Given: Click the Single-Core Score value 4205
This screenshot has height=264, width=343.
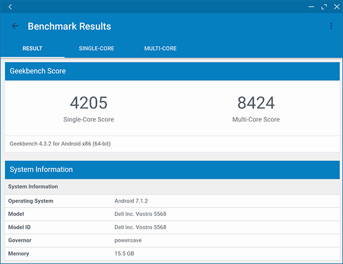Looking at the screenshot, I should pos(88,103).
